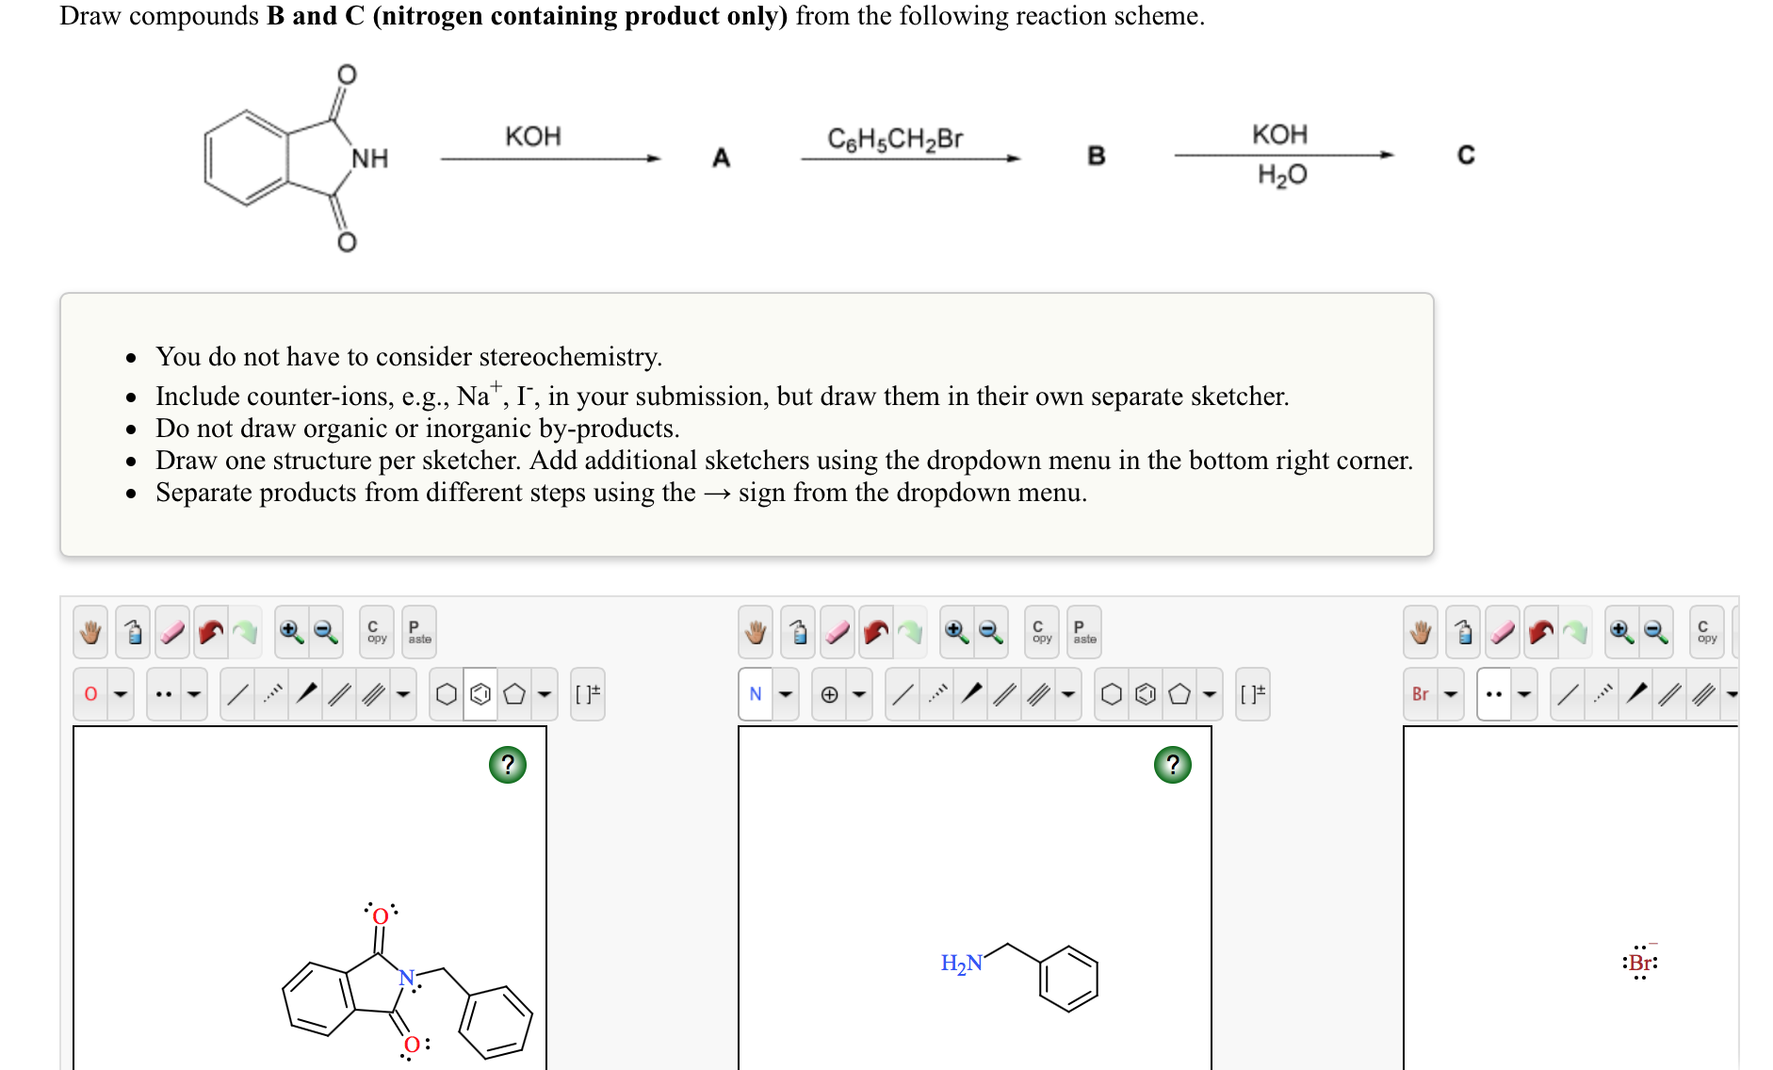
Task: Open element dropdown next to N
Action: (786, 694)
